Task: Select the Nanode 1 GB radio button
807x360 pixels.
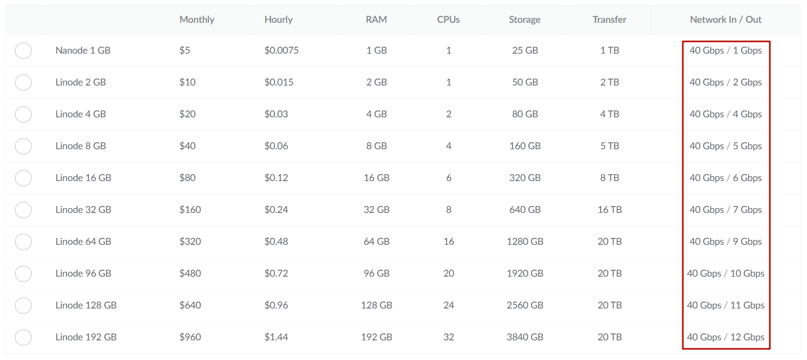Action: 23,50
